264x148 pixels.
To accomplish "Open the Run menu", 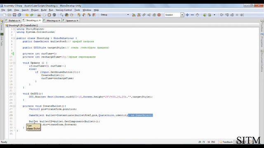I will tap(51, 10).
